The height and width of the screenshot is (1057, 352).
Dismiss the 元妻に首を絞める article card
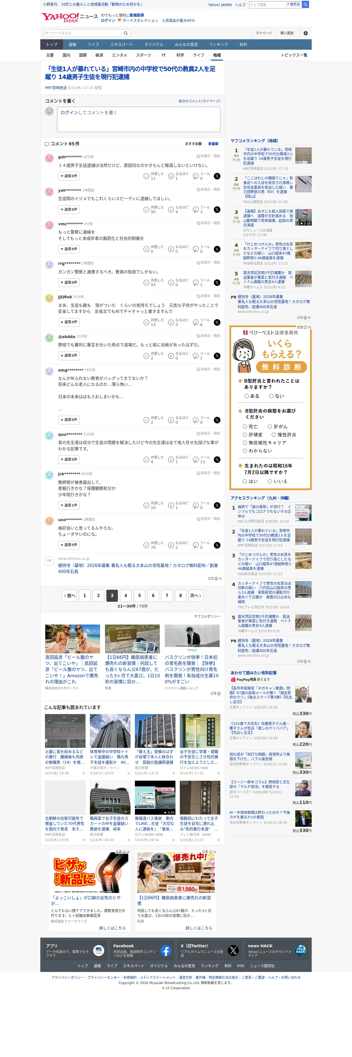point(84,774)
